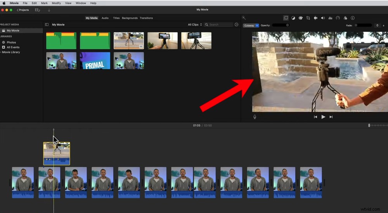Select the cropping tool
This screenshot has width=388, height=213.
(x=308, y=18)
